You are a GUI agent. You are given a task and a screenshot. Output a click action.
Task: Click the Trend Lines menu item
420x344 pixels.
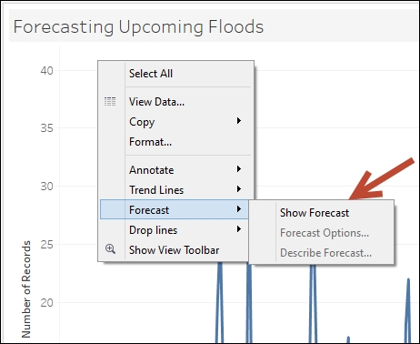coord(156,190)
